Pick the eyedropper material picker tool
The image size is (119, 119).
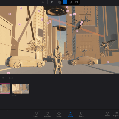(x=52, y=2)
